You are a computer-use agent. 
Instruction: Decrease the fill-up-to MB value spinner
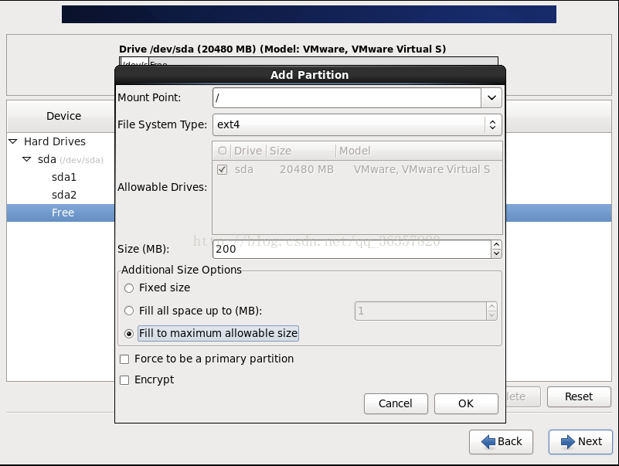tap(492, 315)
